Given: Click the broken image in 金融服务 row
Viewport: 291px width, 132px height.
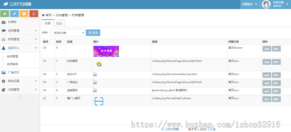Looking at the screenshot, I should coord(95,90).
